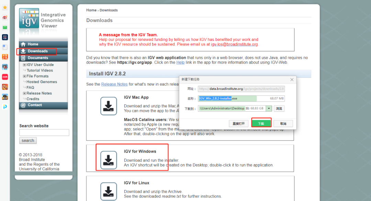The height and width of the screenshot is (201, 371).
Task: Open the green mail icon in sidebar
Action: click(x=5, y=27)
